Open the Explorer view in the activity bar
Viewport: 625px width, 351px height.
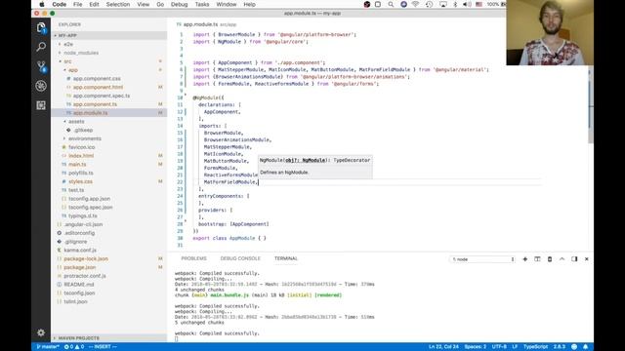[x=41, y=28]
